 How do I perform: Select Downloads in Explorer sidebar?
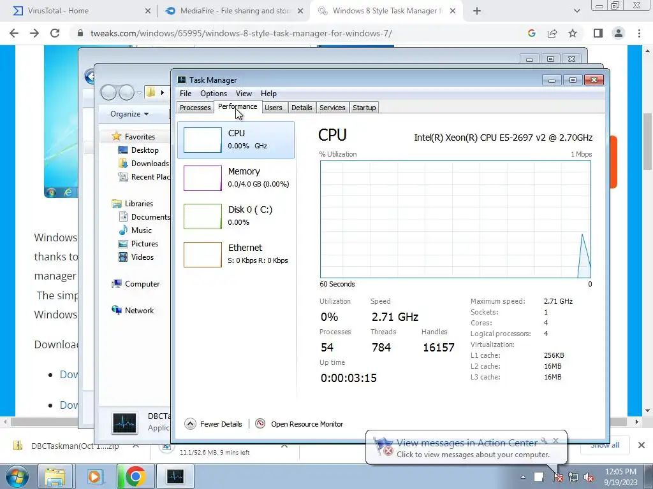coord(144,164)
